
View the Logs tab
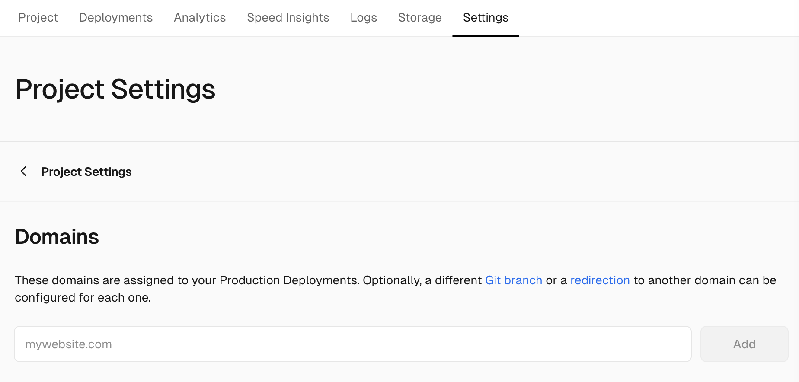click(x=364, y=18)
